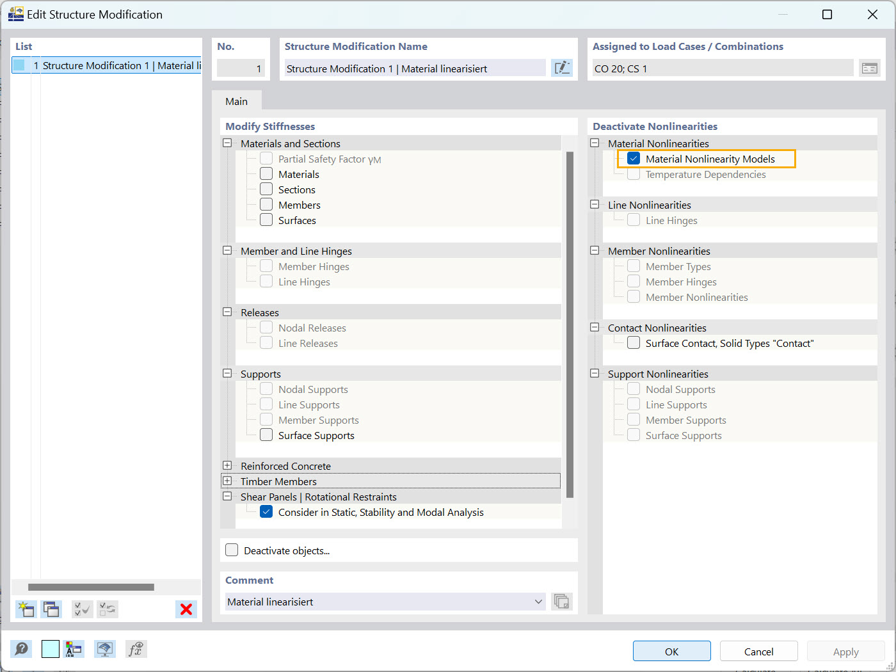Create a new structure modification entry
The image size is (896, 672).
[x=26, y=609]
